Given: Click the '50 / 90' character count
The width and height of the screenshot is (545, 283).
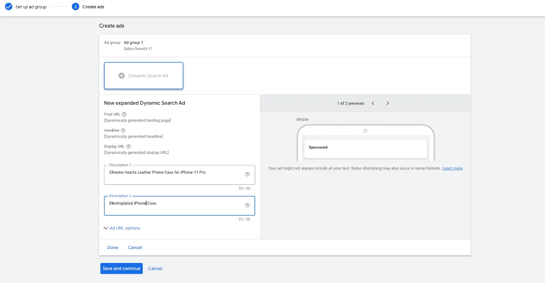Looking at the screenshot, I should coord(244,189).
